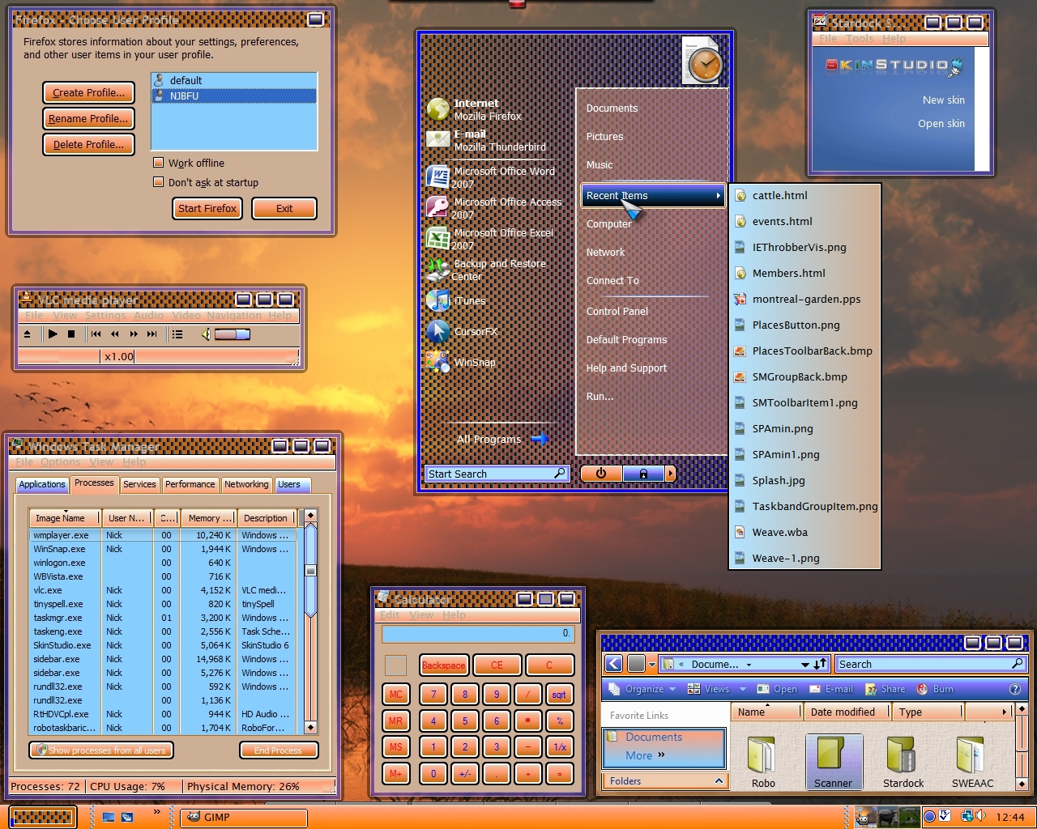Click Calculator MC memory clear button
1037x829 pixels.
tap(395, 695)
